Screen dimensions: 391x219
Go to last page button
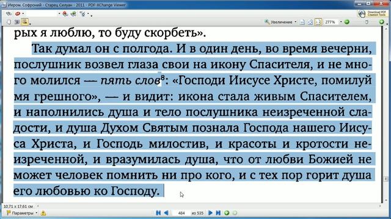218,213
